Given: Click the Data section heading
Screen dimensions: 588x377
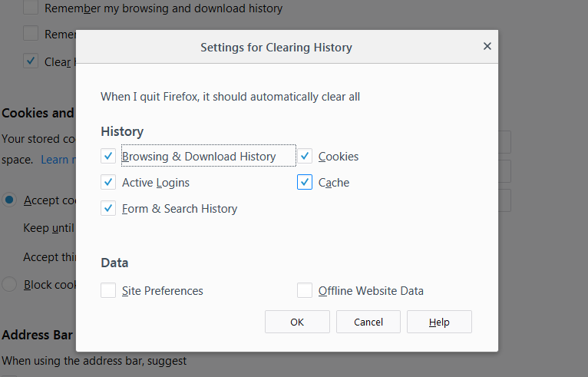Looking at the screenshot, I should (x=114, y=263).
